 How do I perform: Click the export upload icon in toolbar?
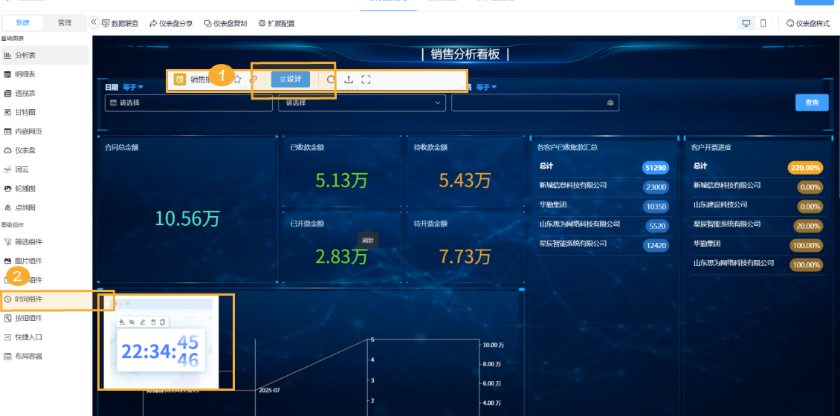[349, 79]
